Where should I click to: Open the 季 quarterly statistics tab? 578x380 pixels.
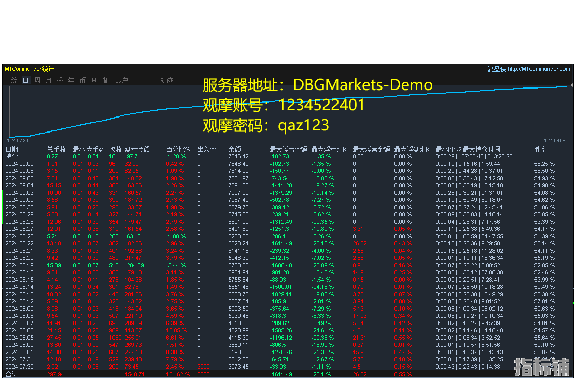[60, 80]
